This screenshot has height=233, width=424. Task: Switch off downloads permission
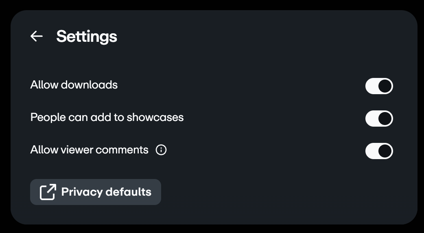coord(379,86)
